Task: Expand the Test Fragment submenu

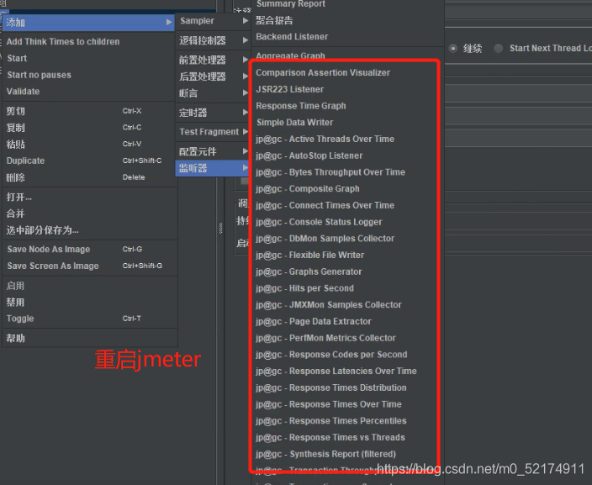Action: 214,132
